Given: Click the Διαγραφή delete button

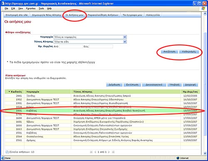Looking at the screenshot, I should coord(190,85).
